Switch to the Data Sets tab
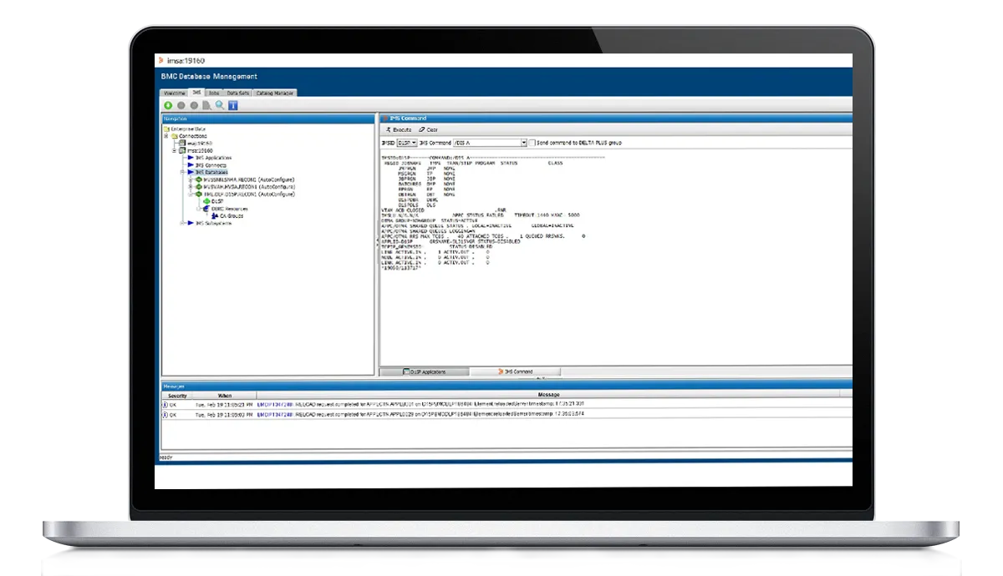Image resolution: width=1003 pixels, height=576 pixels. pos(238,93)
